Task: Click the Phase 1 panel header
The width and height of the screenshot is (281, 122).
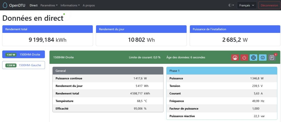Action: 221,71
